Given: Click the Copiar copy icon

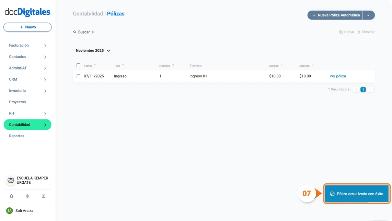Looking at the screenshot, I should coord(341,32).
